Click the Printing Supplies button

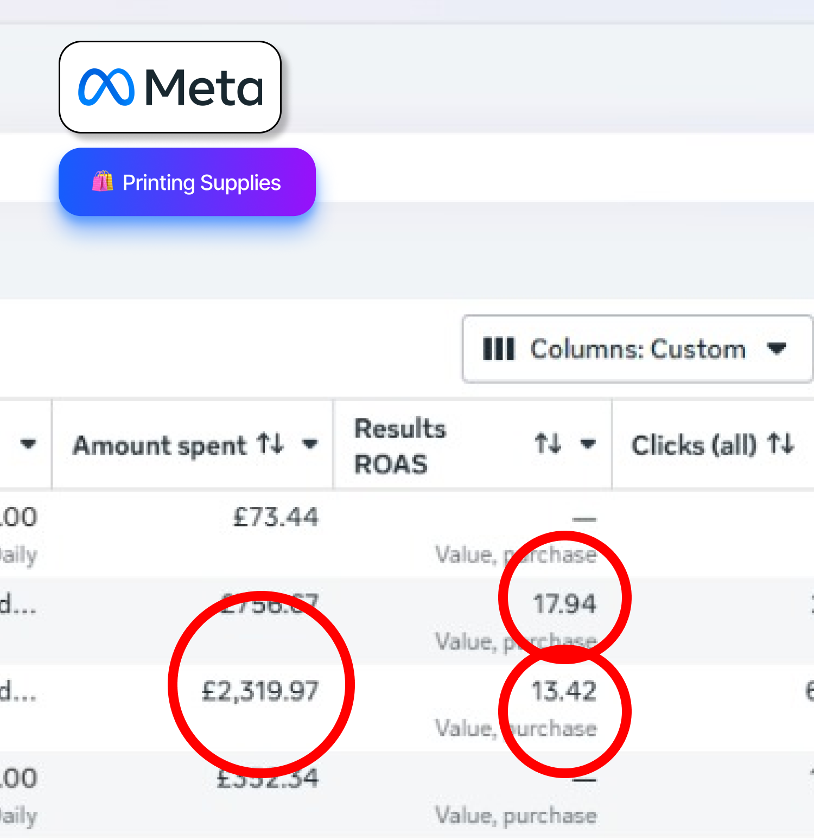click(x=187, y=182)
